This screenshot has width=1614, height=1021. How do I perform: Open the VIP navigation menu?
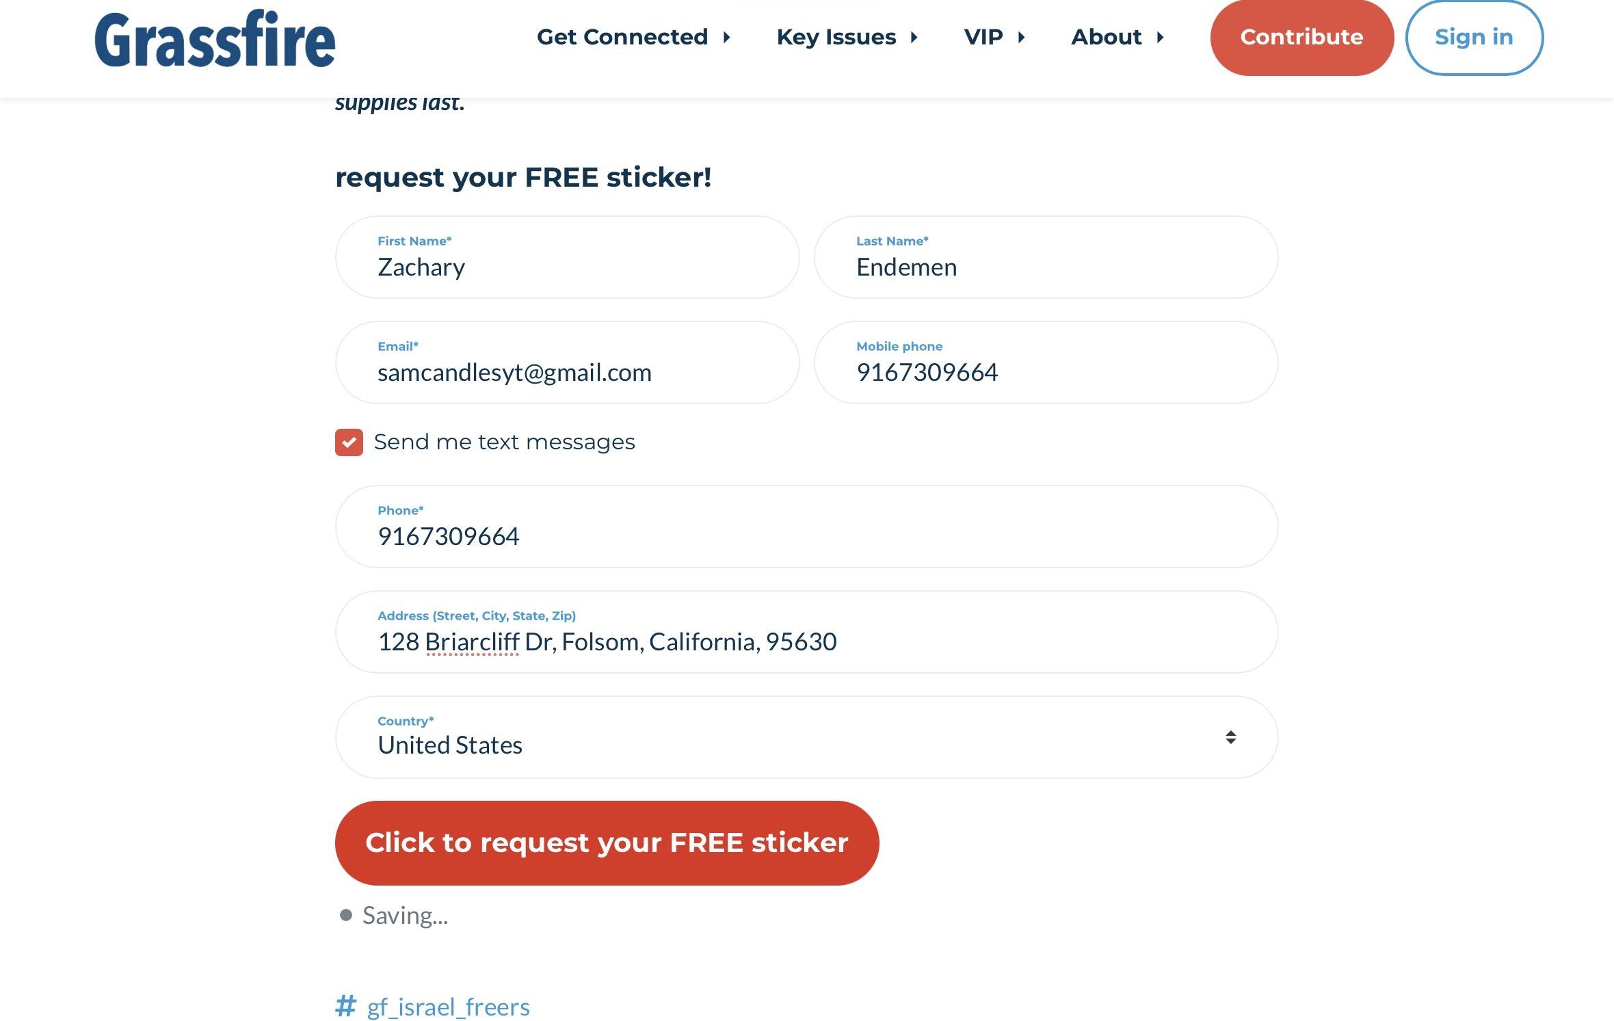pos(994,37)
